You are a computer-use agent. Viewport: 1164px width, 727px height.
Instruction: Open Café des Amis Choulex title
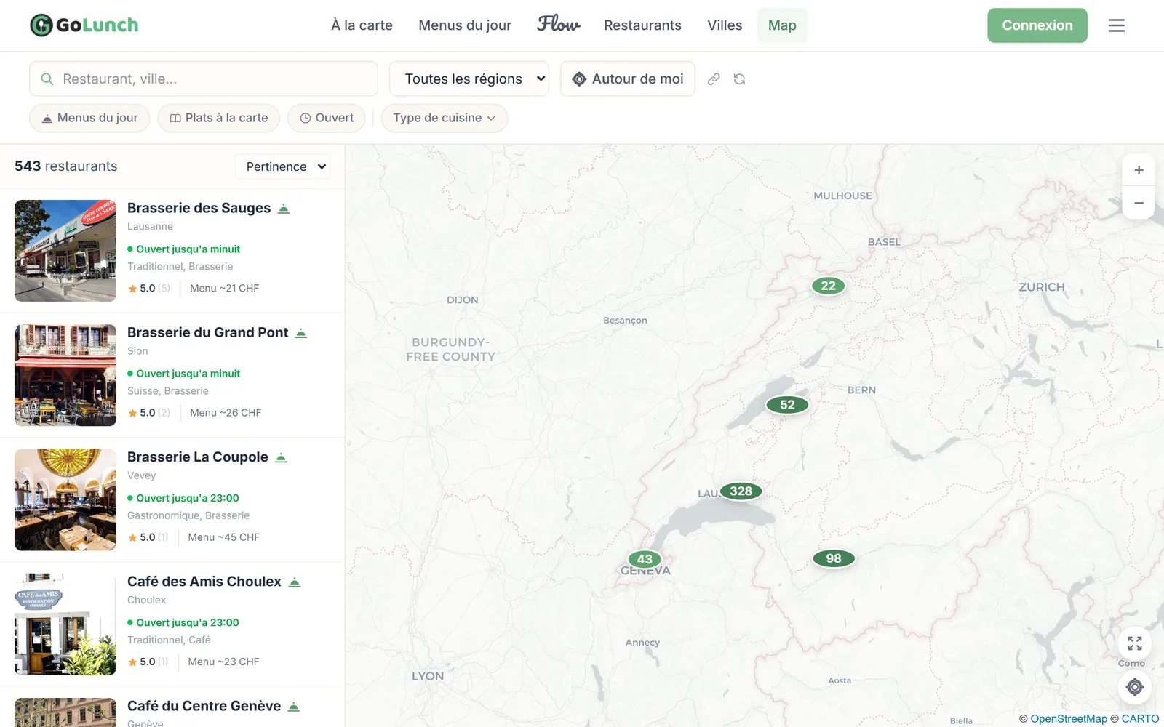pos(204,582)
